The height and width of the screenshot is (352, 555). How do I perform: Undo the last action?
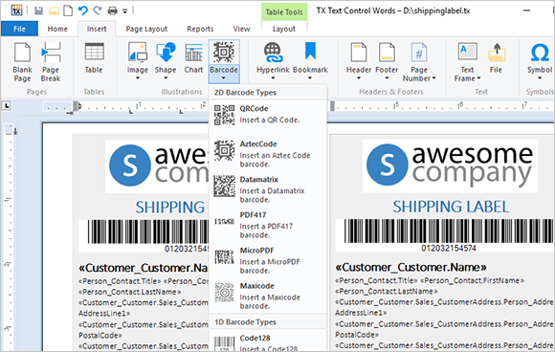click(x=83, y=11)
